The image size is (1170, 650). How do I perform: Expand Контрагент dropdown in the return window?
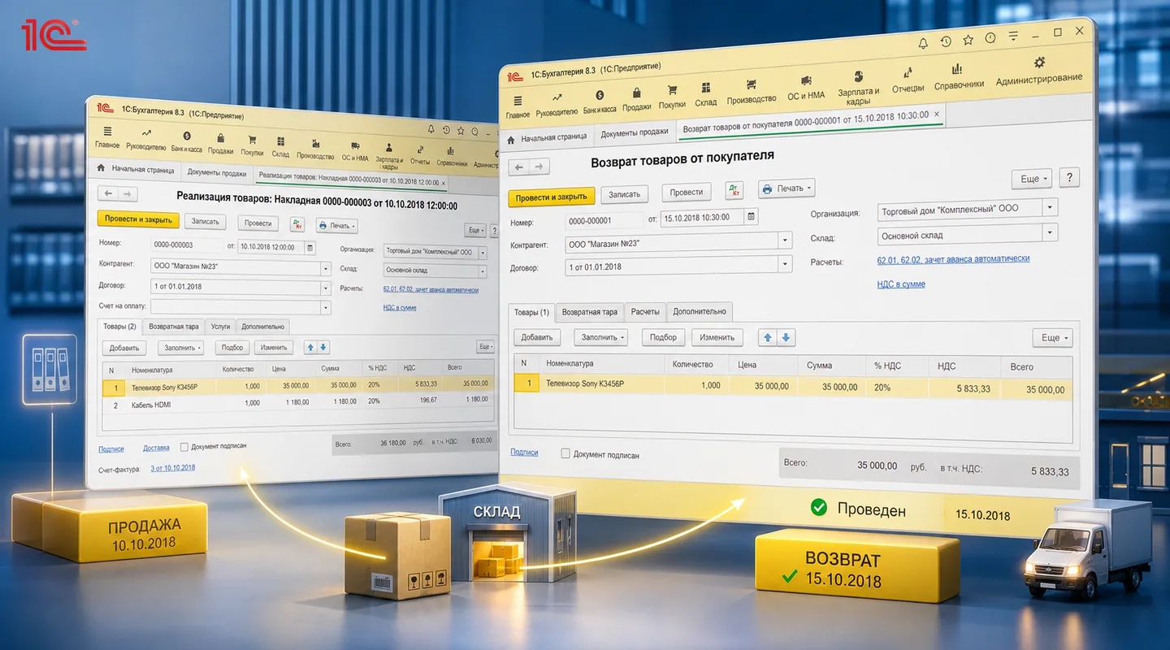pyautogui.click(x=785, y=240)
